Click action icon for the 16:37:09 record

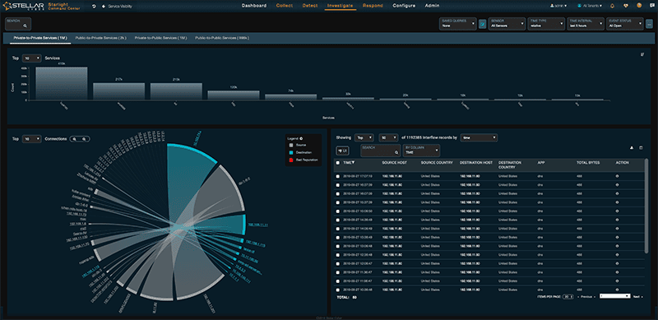pos(617,185)
